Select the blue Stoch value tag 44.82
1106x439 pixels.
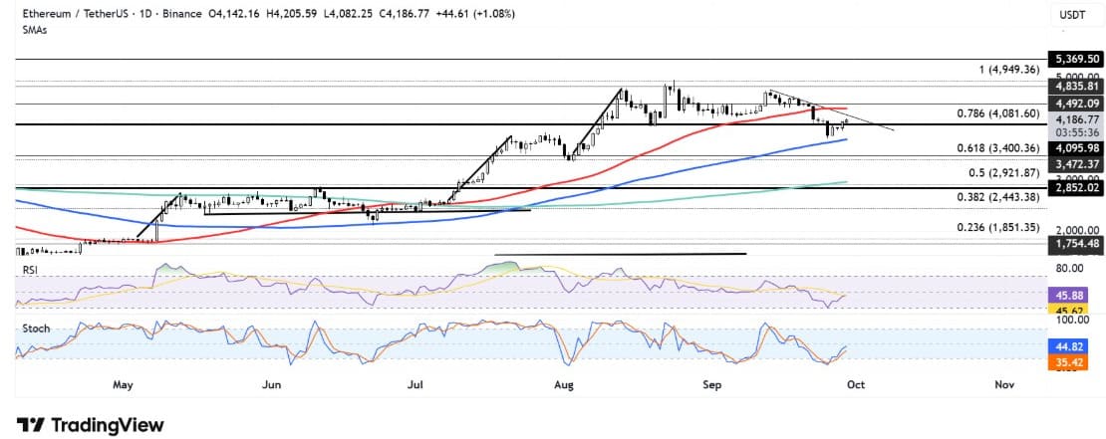1072,345
